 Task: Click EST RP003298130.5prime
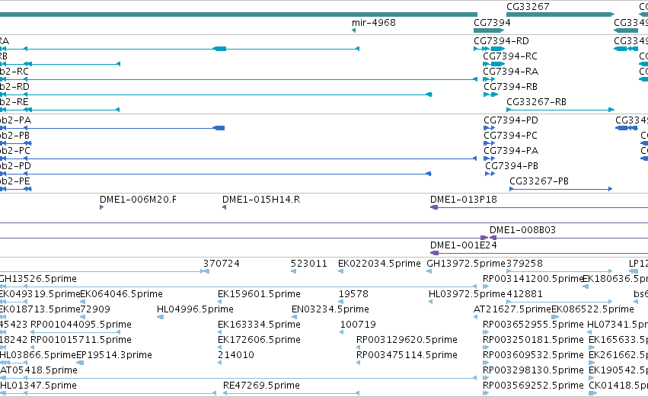pos(533,371)
